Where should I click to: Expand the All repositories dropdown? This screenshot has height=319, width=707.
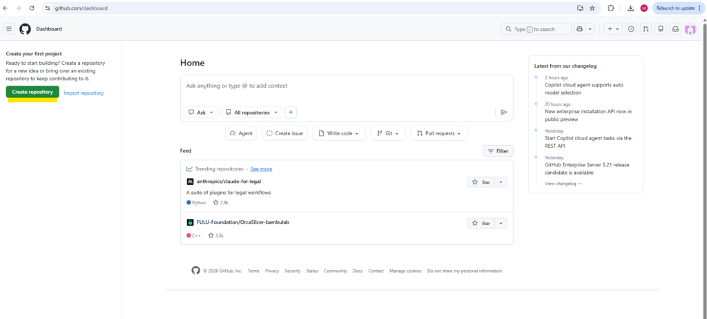coord(251,113)
